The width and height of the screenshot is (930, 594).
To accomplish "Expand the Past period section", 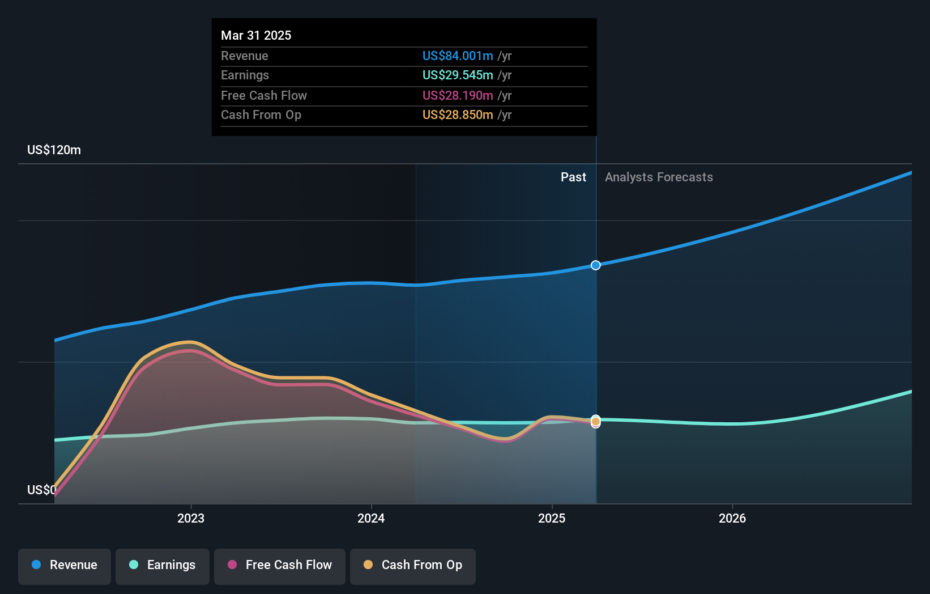I will click(573, 177).
